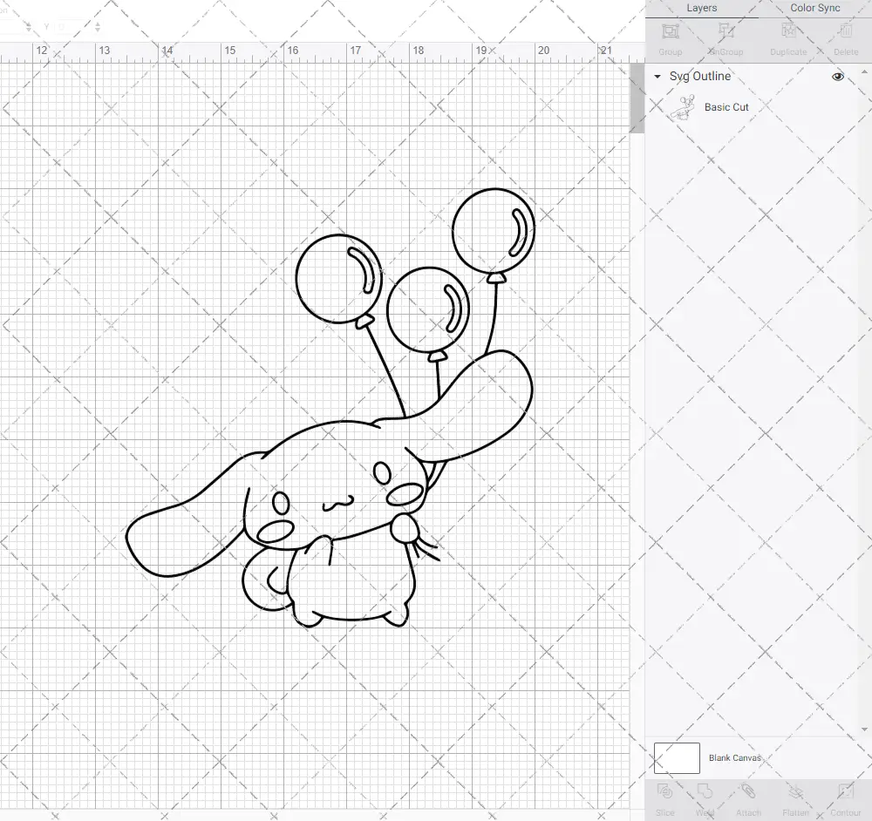
Task: Click the Blank Canvas label
Action: [x=734, y=758]
